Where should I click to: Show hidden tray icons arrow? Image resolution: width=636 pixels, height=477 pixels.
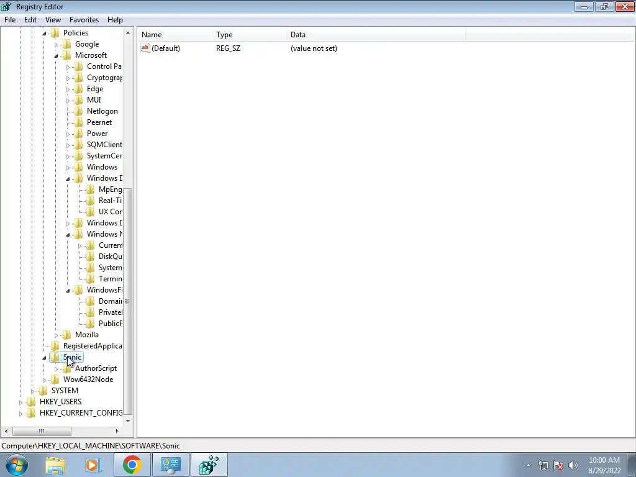click(528, 465)
